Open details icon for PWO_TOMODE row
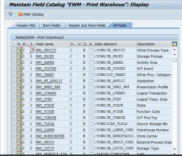This screenshot has height=156, width=182. (x=20, y=118)
